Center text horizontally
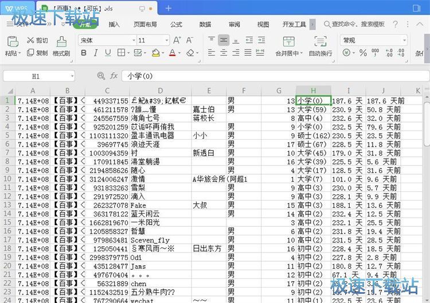This screenshot has width=430, height=303. (224, 53)
